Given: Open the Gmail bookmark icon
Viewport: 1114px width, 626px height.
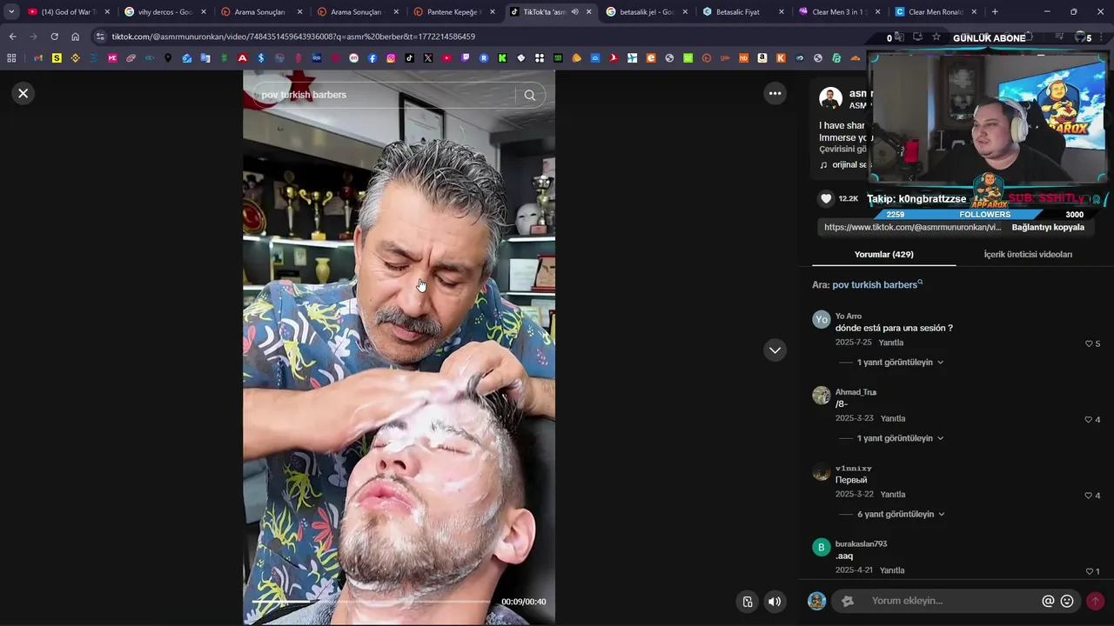Looking at the screenshot, I should click(x=38, y=58).
